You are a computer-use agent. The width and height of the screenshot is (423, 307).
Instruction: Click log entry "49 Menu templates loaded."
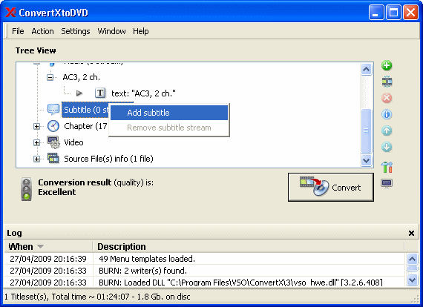coord(147,259)
